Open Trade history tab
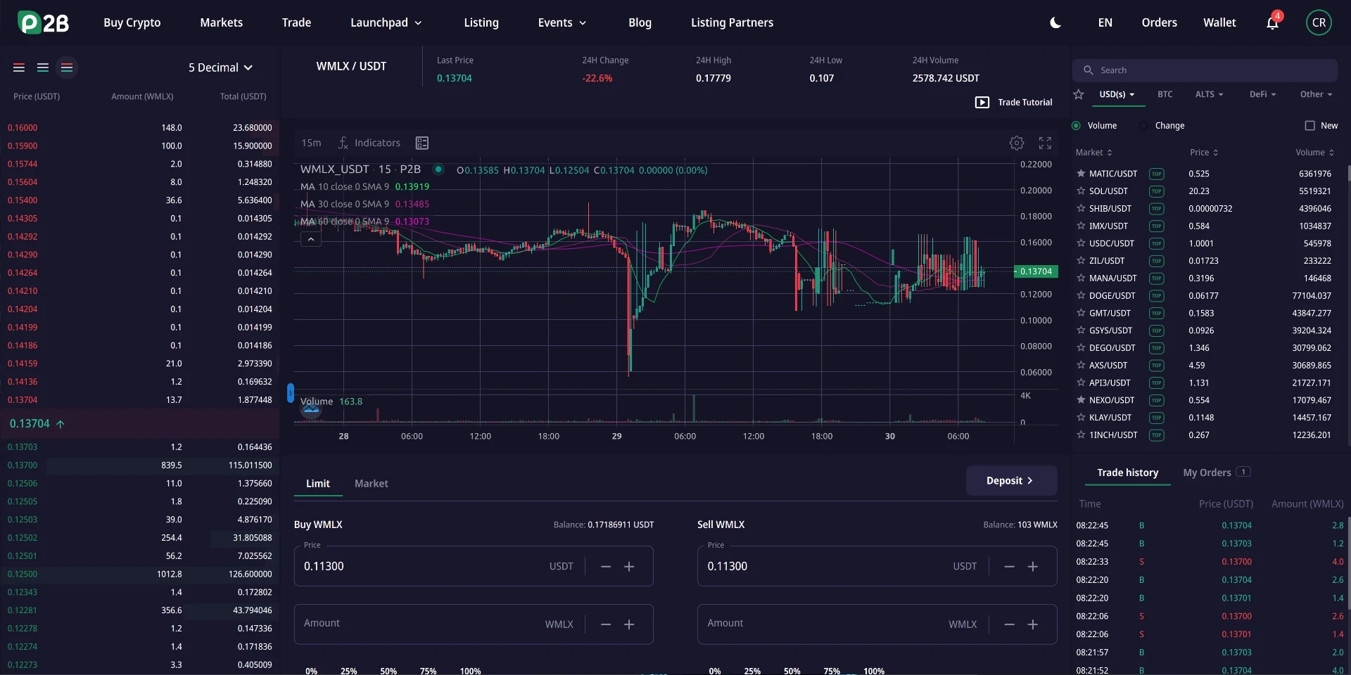 click(1128, 472)
